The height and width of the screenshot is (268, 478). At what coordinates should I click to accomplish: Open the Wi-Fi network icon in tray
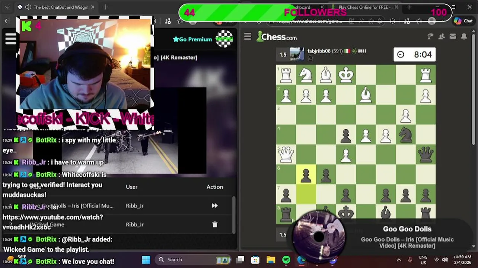click(437, 260)
